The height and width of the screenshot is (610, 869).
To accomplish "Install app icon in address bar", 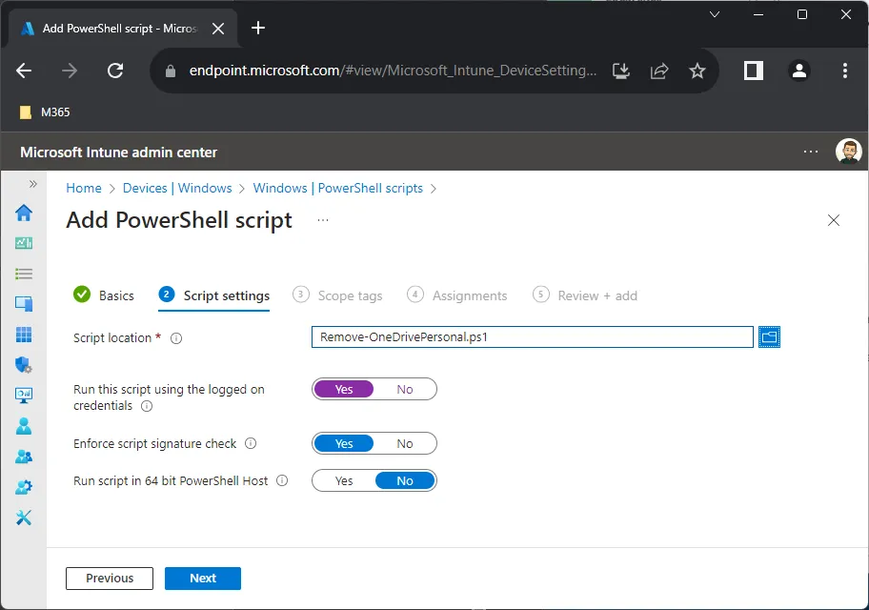I will click(621, 71).
